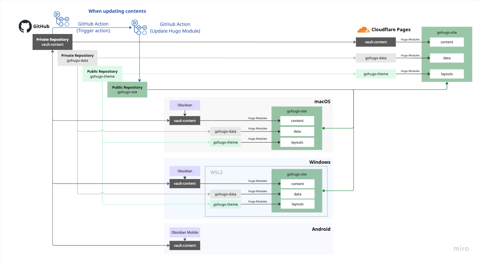Select the 'When updating contents' heading

(117, 11)
